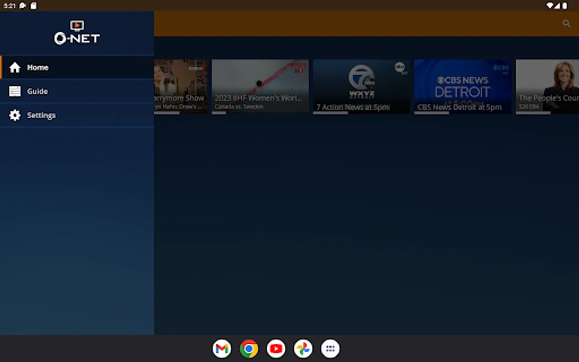Click the progress bar under CBS News Detroit
This screenshot has height=362, width=579.
[x=432, y=113]
